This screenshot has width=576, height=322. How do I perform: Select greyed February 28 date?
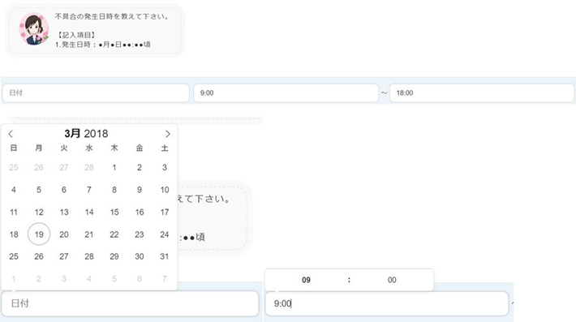pyautogui.click(x=89, y=167)
